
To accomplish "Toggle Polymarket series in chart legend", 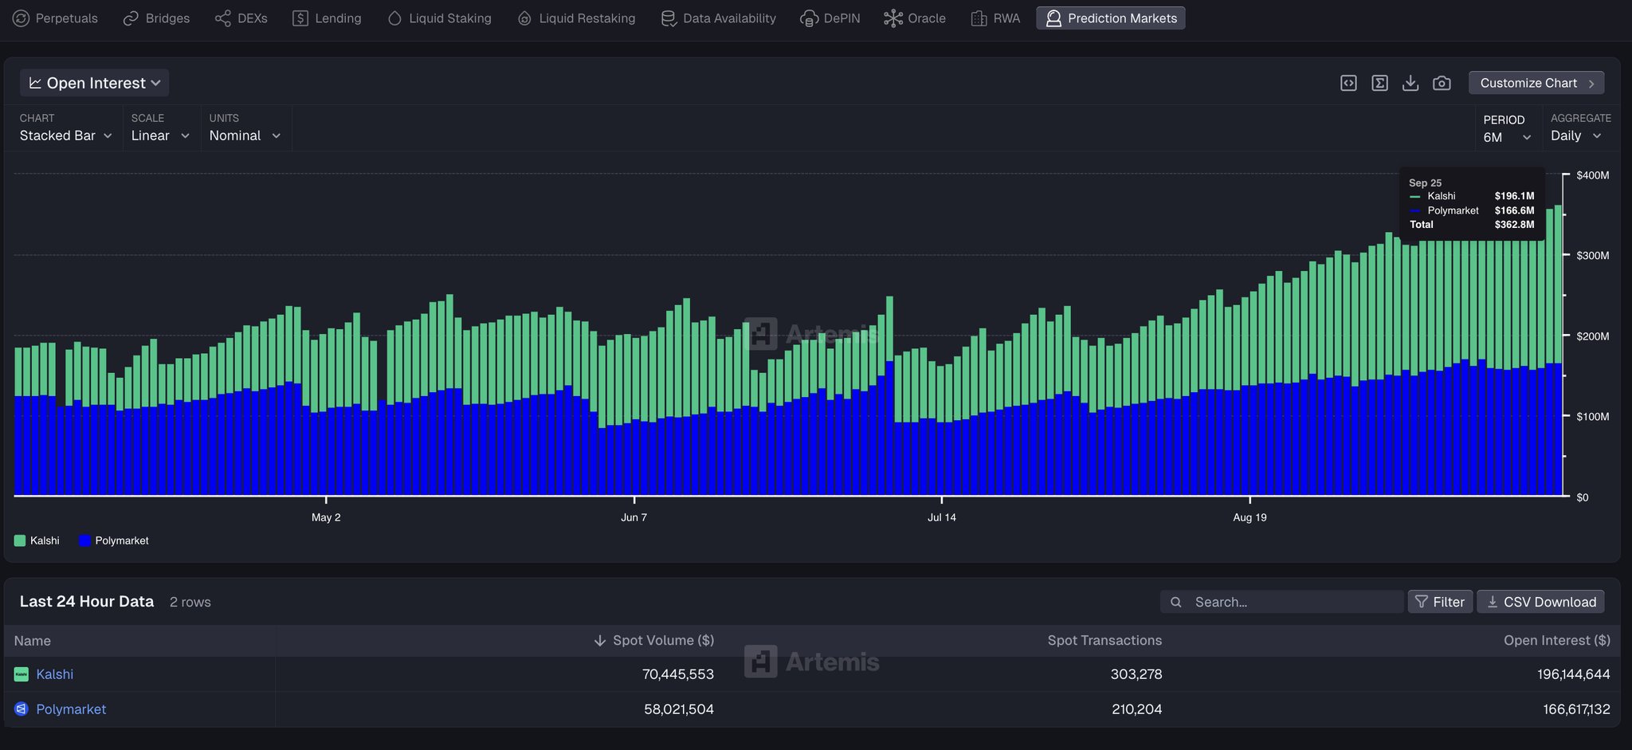I will (x=114, y=540).
